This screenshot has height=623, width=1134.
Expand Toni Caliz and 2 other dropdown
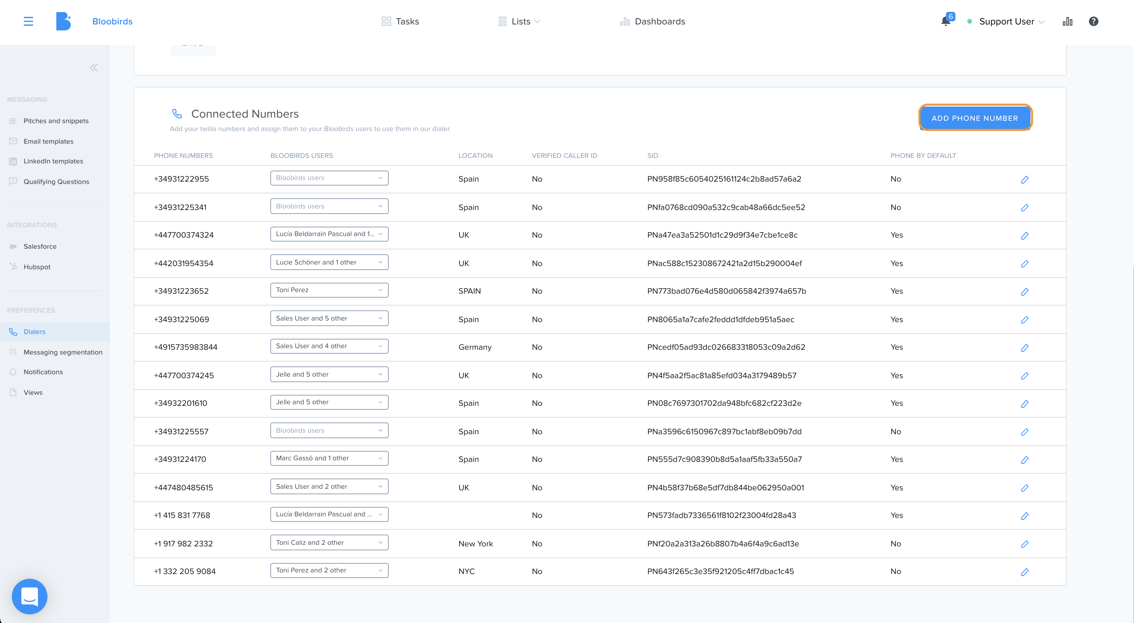click(x=329, y=542)
